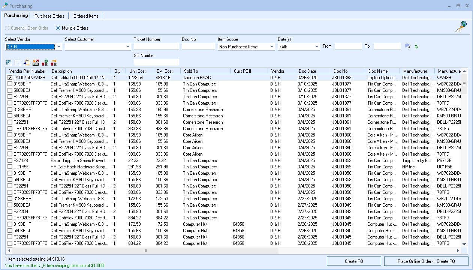Click the red arrows card icon
Screen dimensions: 473x270
click(x=36, y=63)
